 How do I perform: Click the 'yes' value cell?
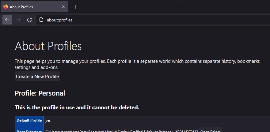tap(157, 120)
